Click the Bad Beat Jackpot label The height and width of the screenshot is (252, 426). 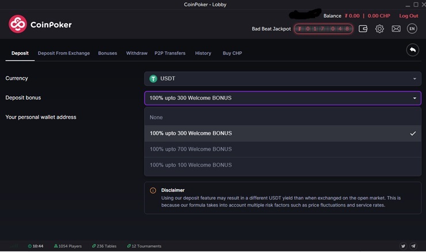(271, 29)
